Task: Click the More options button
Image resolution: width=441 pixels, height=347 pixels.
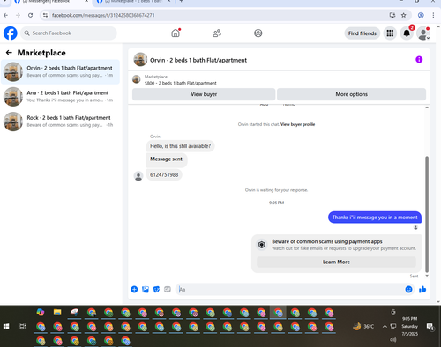Action: [351, 94]
